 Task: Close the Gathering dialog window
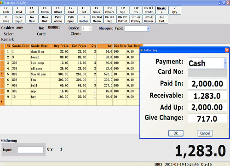pos(227,50)
